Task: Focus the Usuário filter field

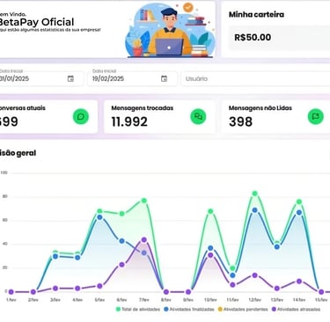Action: click(255, 78)
